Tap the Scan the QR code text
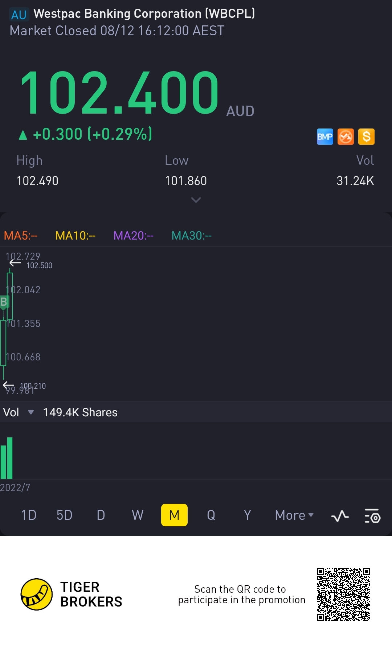The height and width of the screenshot is (653, 392). [242, 594]
